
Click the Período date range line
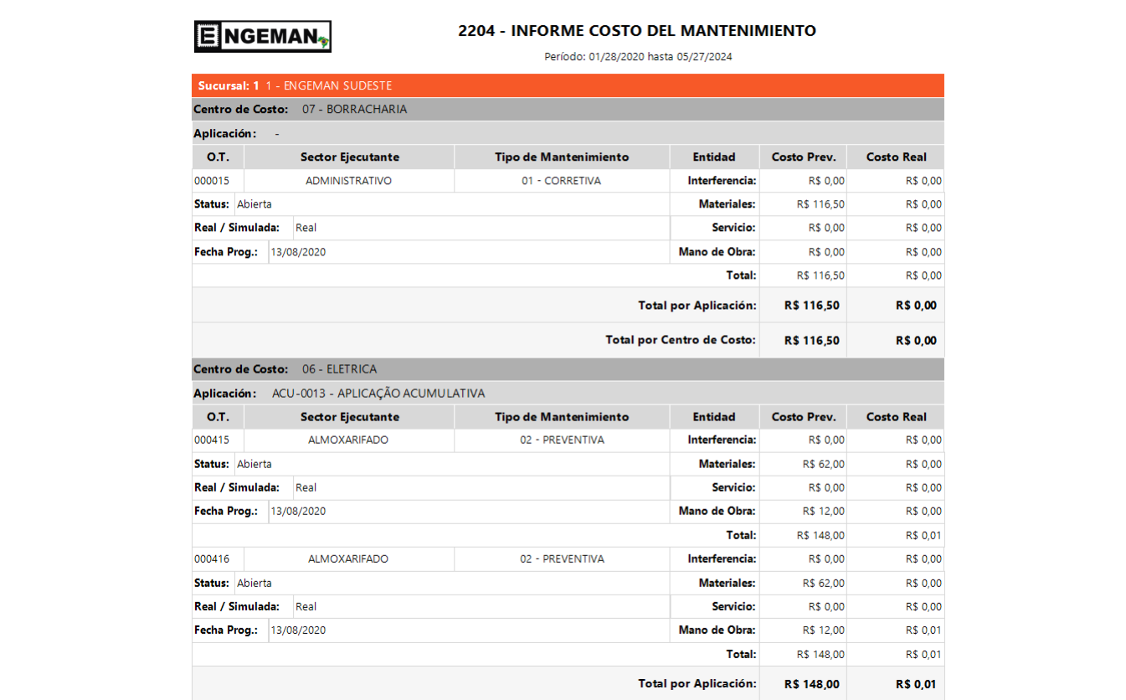point(638,57)
